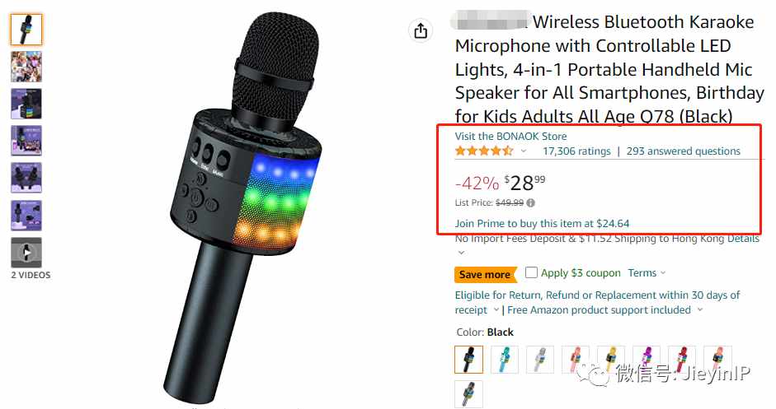The image size is (776, 409).
Task: Play the 2 VIDEOS thumbnail
Action: (26, 253)
